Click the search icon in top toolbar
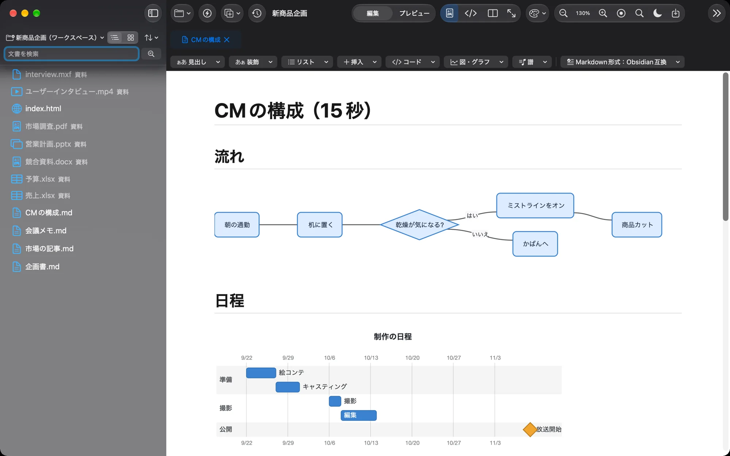Viewport: 730px width, 456px height. coord(639,13)
